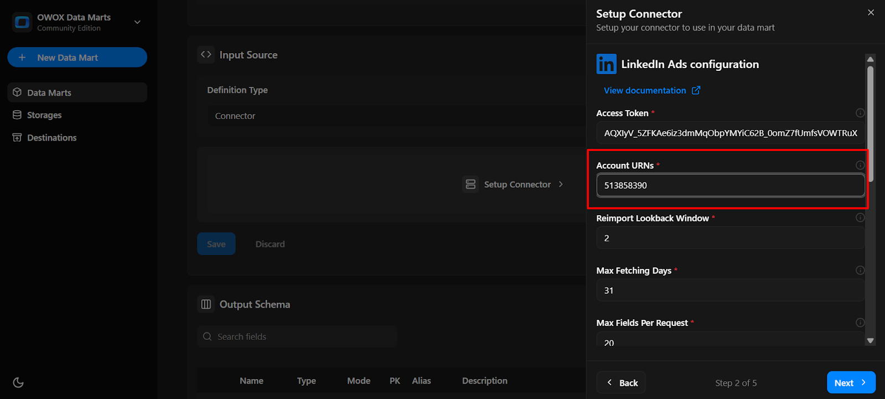Show info for Account URNs
The width and height of the screenshot is (885, 399).
(860, 165)
